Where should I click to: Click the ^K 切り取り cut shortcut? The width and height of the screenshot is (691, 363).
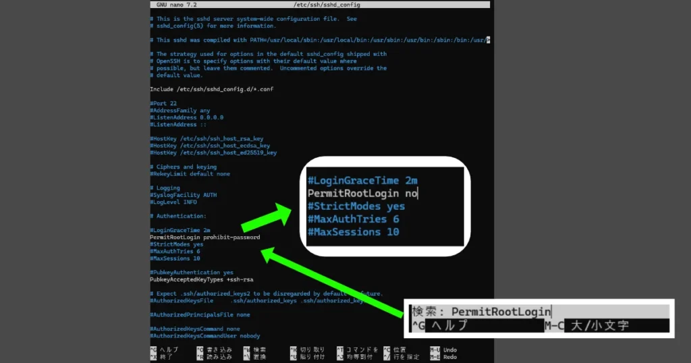(x=308, y=350)
